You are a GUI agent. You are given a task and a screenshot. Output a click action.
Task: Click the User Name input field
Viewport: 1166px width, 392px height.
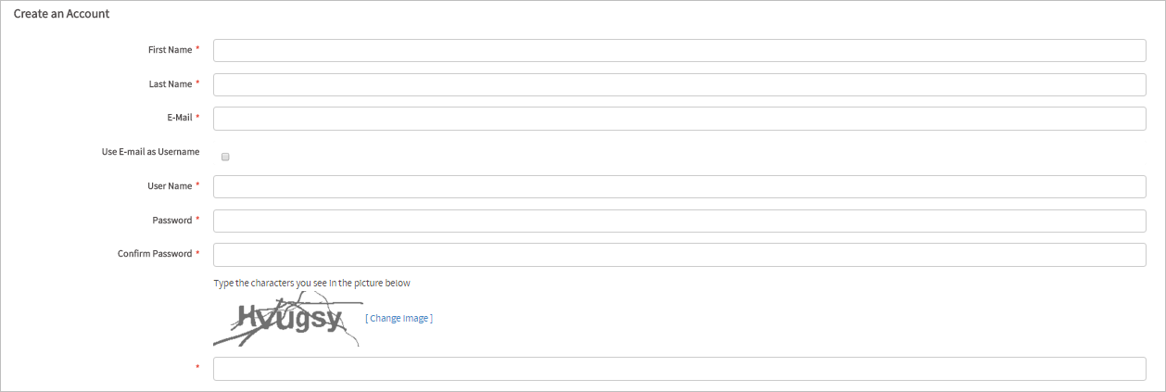click(679, 186)
